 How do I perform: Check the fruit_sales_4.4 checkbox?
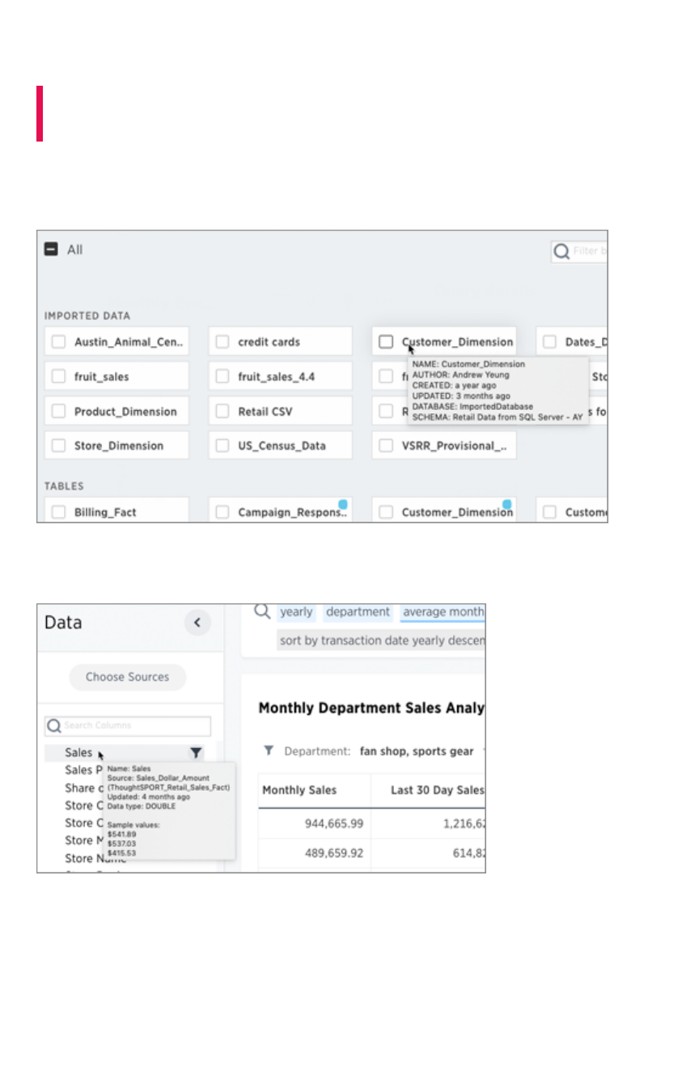tap(222, 376)
